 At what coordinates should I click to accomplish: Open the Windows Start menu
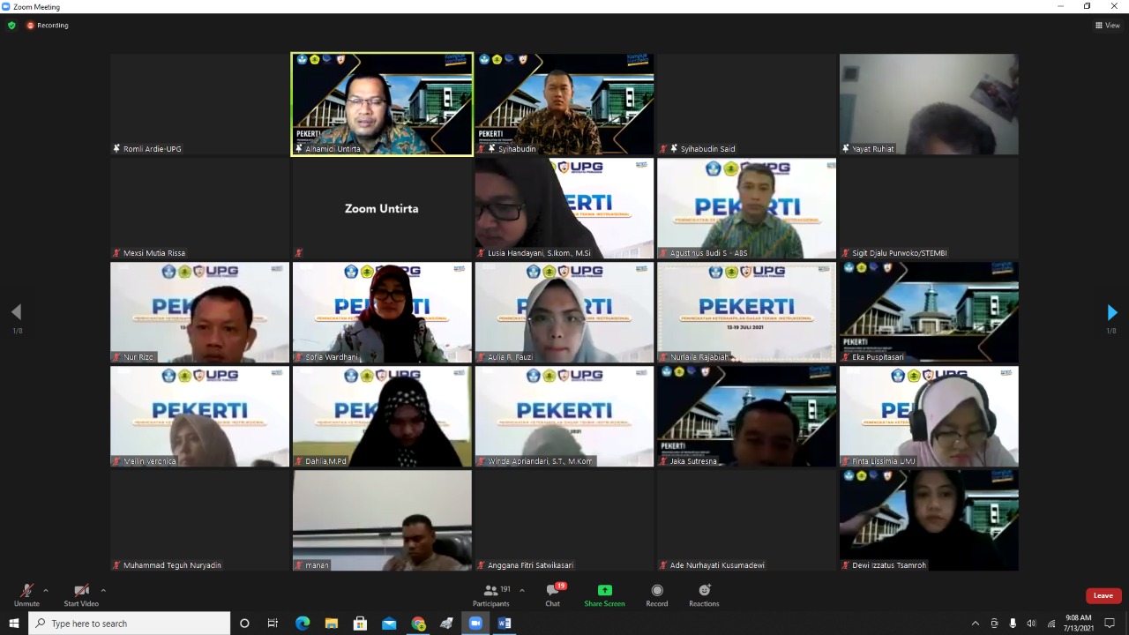tap(14, 624)
